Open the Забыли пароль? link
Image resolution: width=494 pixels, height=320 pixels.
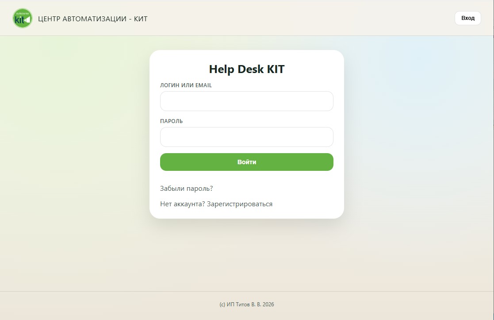[x=186, y=189]
